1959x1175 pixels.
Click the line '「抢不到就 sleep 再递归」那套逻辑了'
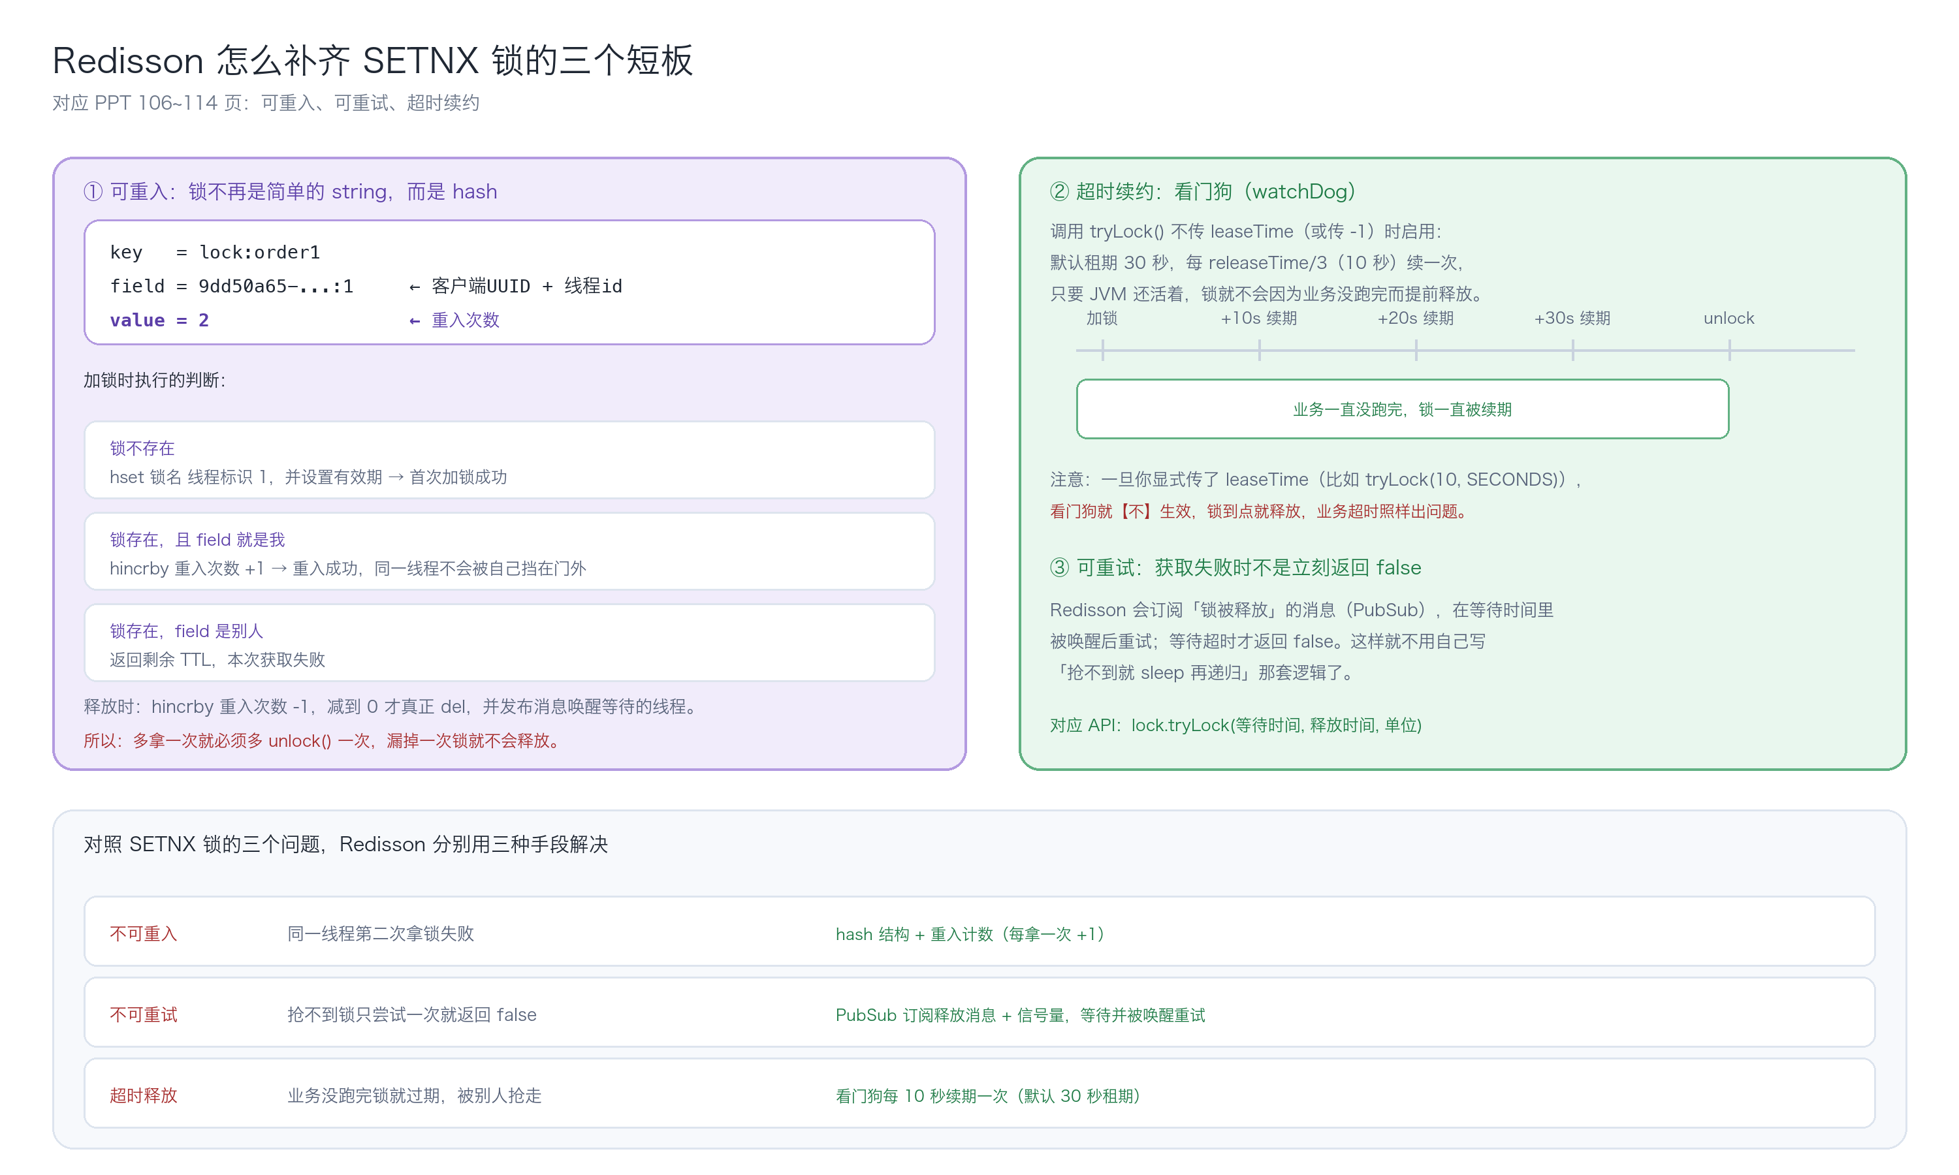pyautogui.click(x=1203, y=672)
